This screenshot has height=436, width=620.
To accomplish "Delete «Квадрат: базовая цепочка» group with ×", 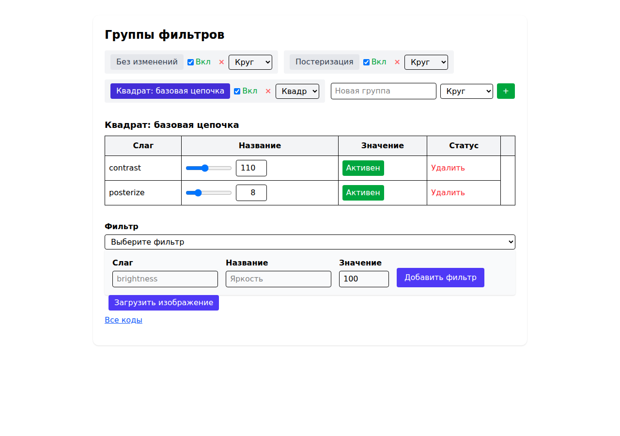I will [x=268, y=91].
